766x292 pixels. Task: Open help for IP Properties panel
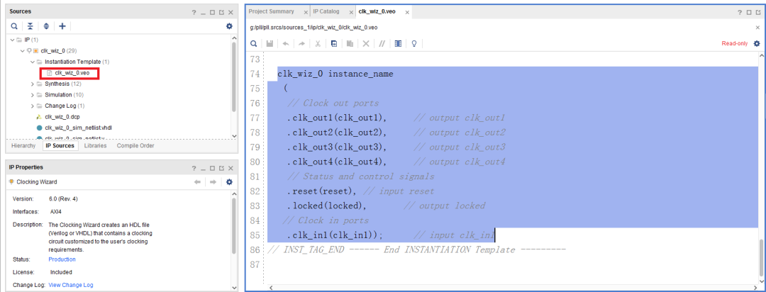(x=194, y=167)
